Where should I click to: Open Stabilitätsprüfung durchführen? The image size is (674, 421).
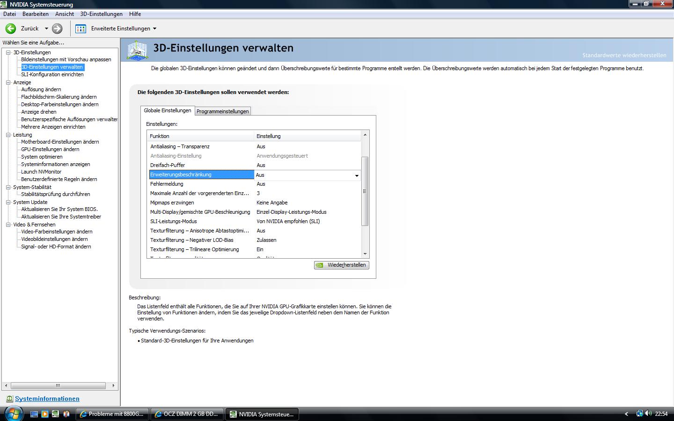[56, 194]
